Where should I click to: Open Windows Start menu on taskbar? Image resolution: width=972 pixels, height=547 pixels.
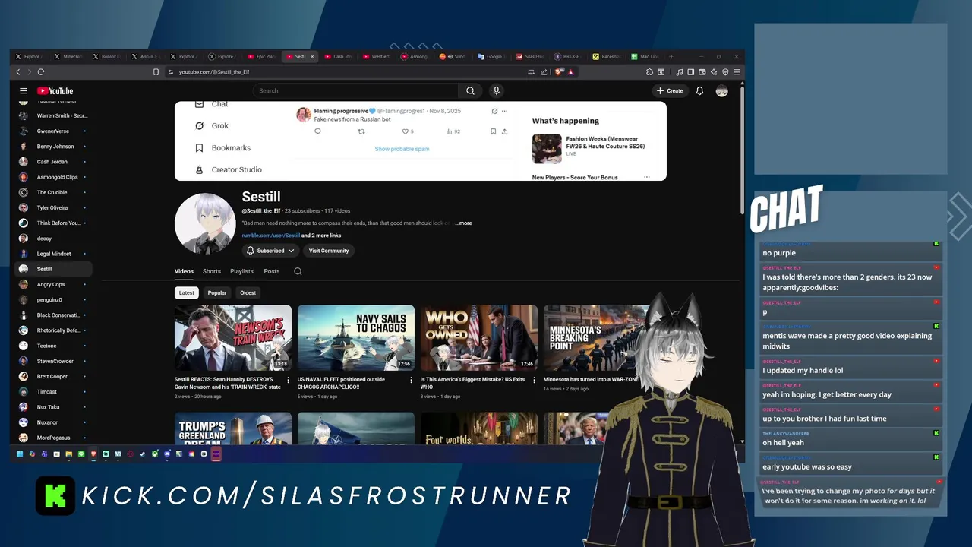20,454
